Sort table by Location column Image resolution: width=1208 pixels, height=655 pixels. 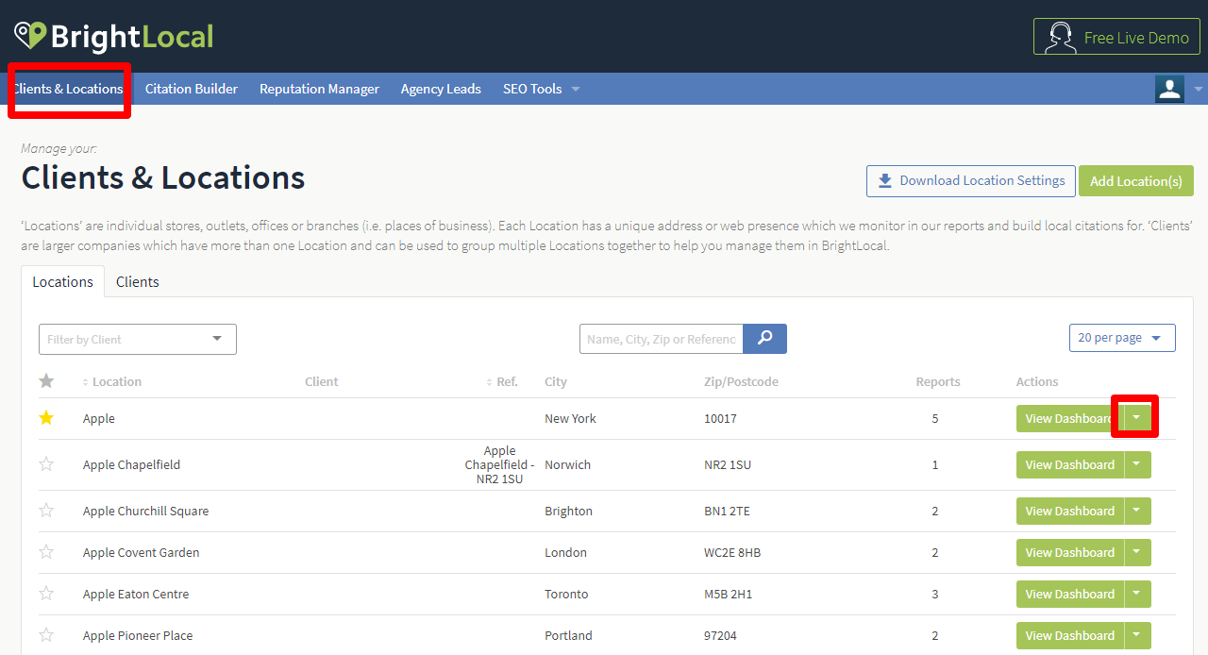click(x=112, y=381)
